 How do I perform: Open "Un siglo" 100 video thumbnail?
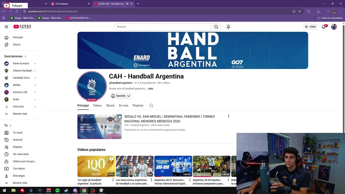(x=96, y=166)
